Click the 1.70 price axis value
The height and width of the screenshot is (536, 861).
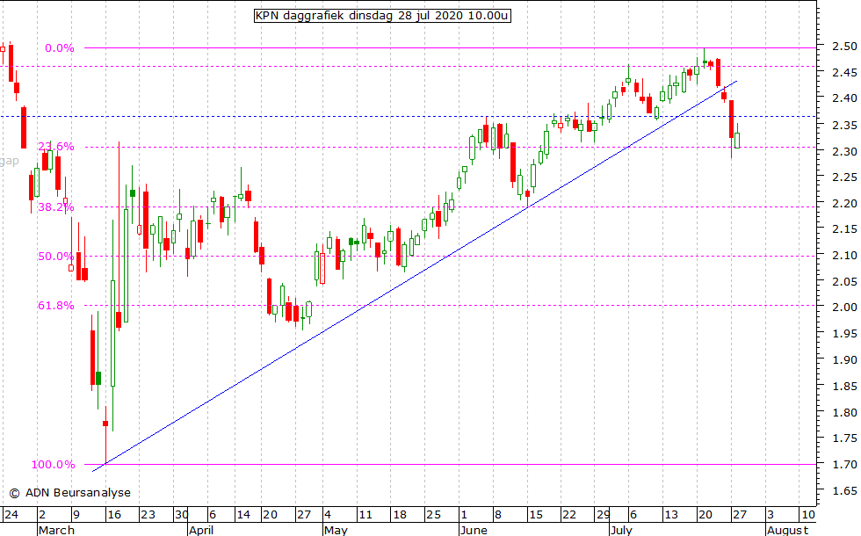click(x=844, y=465)
